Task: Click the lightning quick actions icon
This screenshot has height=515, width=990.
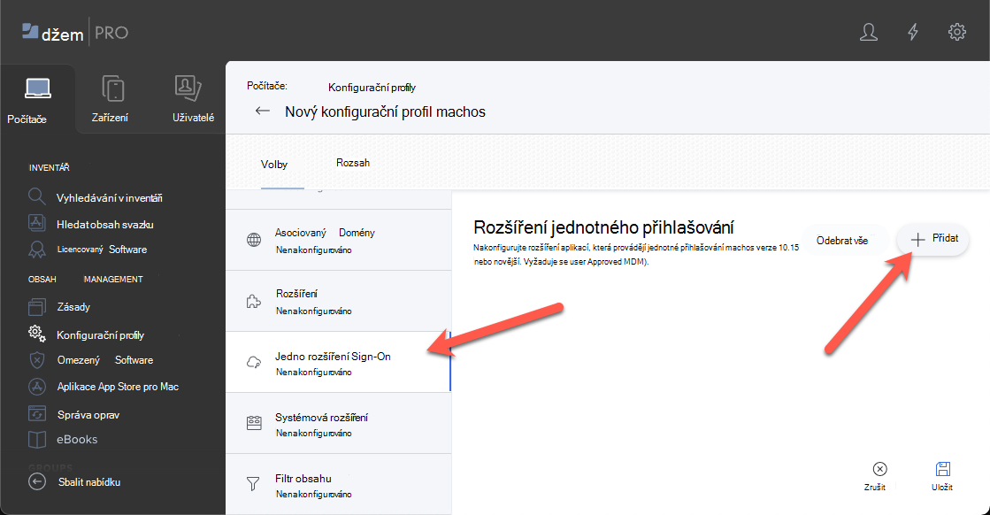Action: 913,32
